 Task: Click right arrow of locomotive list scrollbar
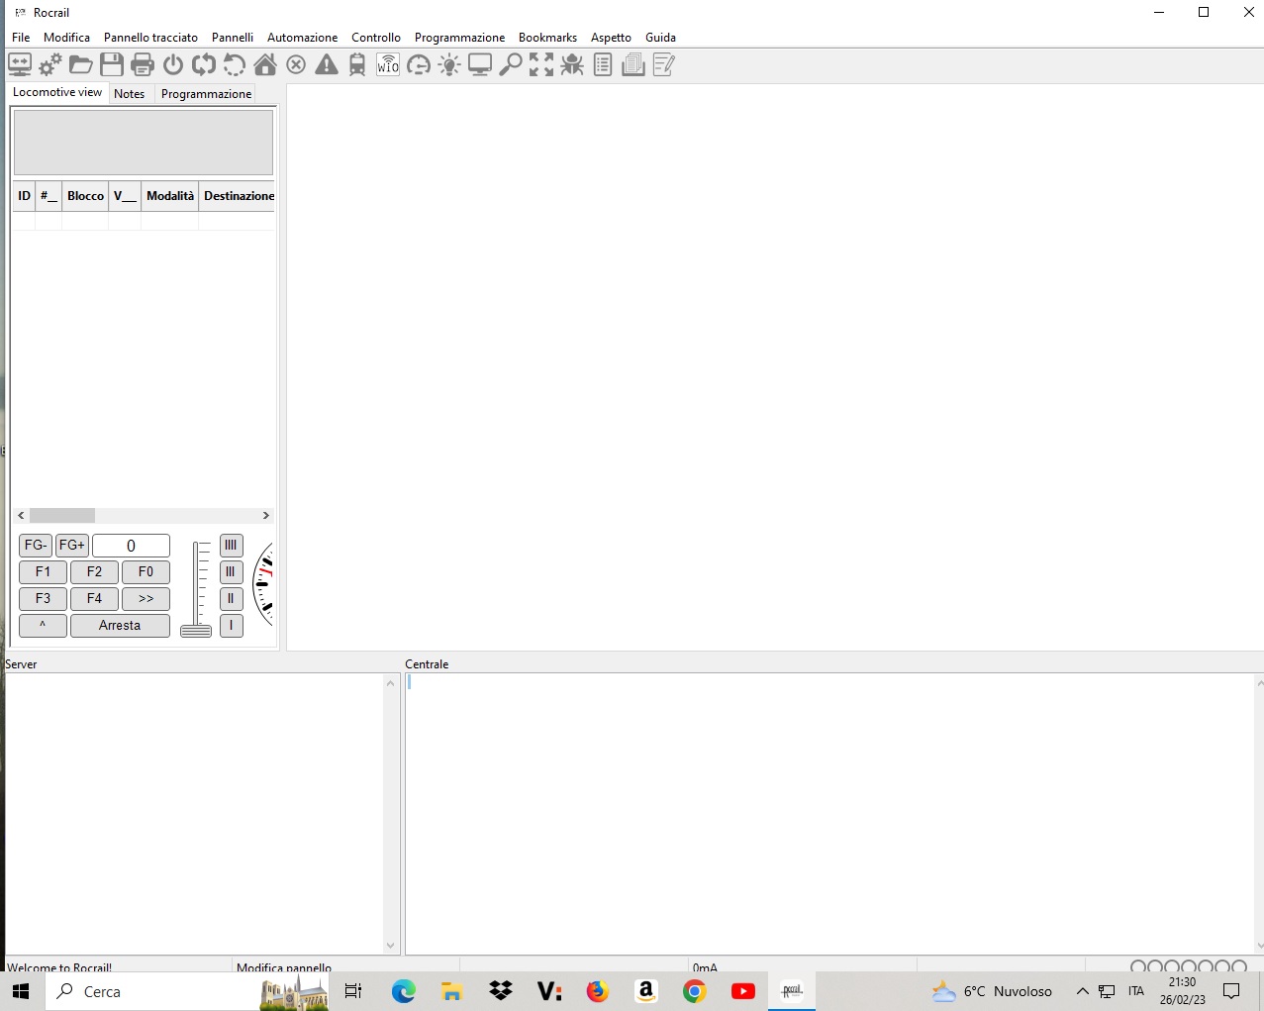click(x=265, y=516)
